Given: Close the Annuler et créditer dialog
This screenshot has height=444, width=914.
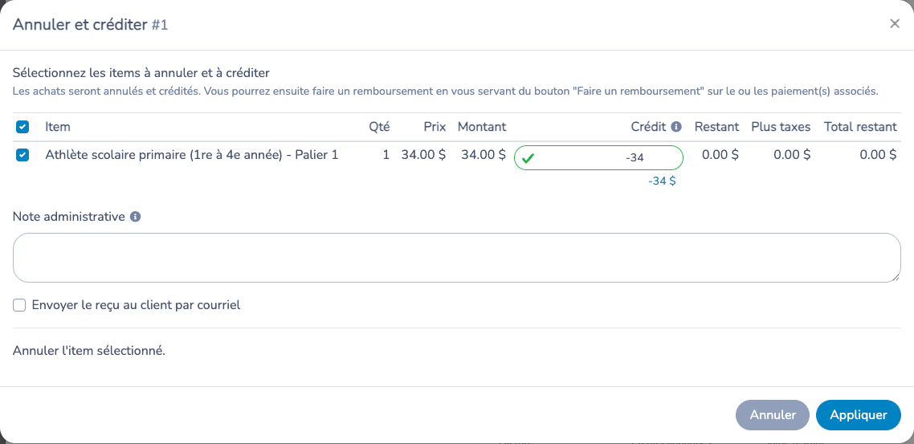Looking at the screenshot, I should coord(894,24).
